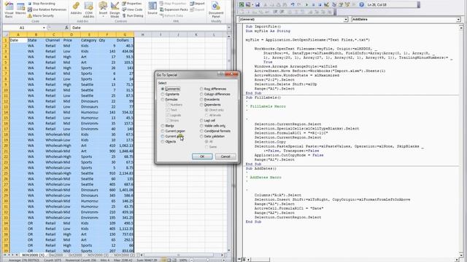Choose Conditional formats option
This screenshot has width=467, height=262.
215,131
